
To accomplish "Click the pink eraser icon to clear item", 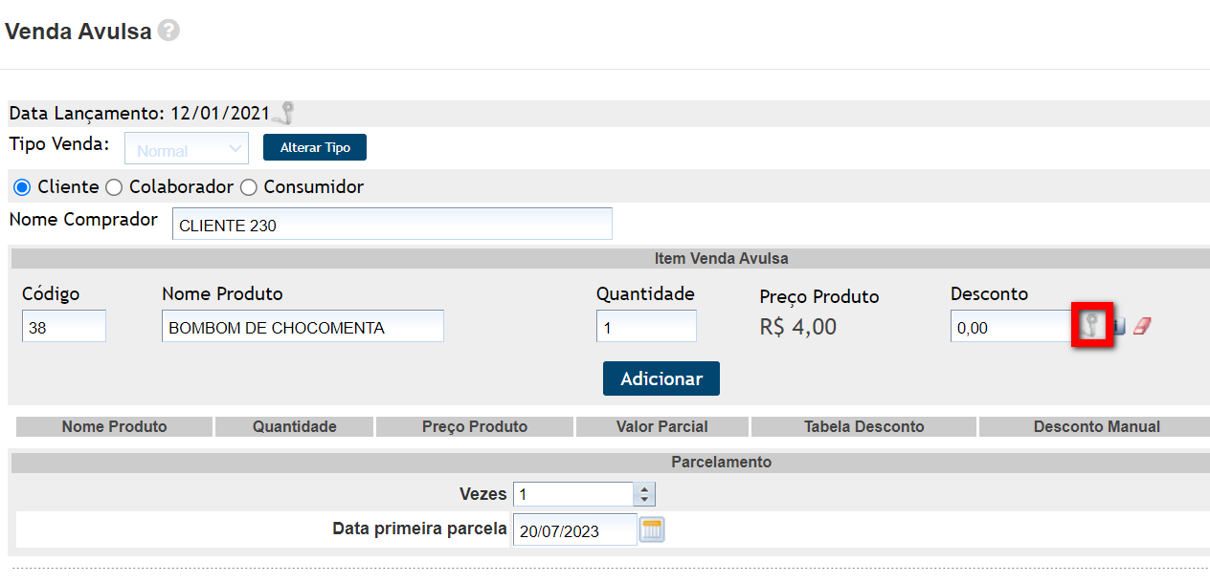I will click(x=1142, y=327).
